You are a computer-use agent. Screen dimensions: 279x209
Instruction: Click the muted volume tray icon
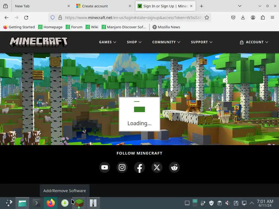tap(227, 203)
